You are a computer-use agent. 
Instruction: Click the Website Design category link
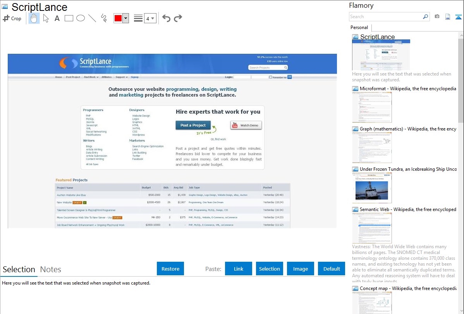141,116
